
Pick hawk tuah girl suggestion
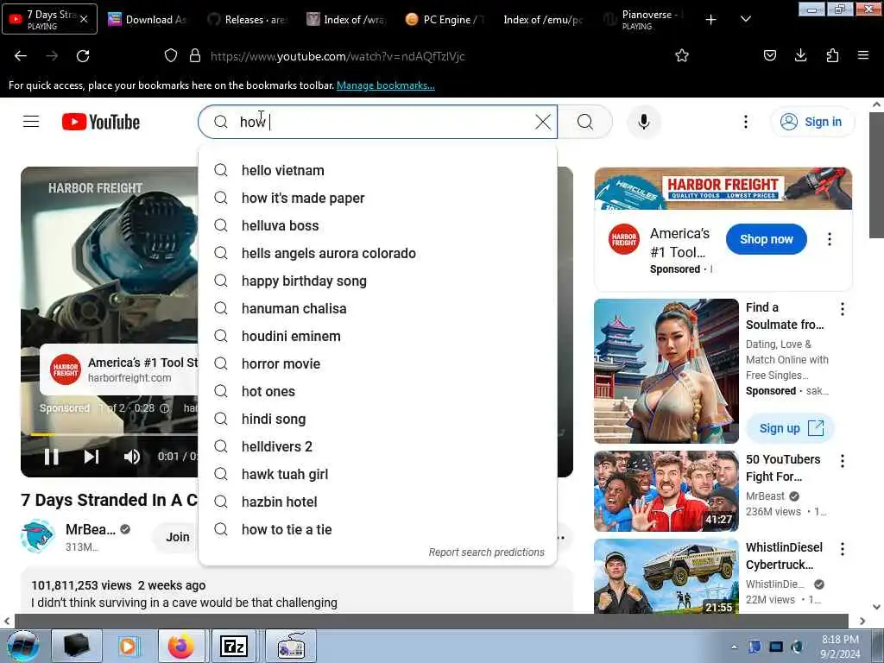378,474
